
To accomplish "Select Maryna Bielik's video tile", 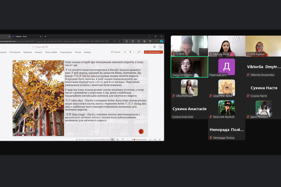I will tap(227, 46).
